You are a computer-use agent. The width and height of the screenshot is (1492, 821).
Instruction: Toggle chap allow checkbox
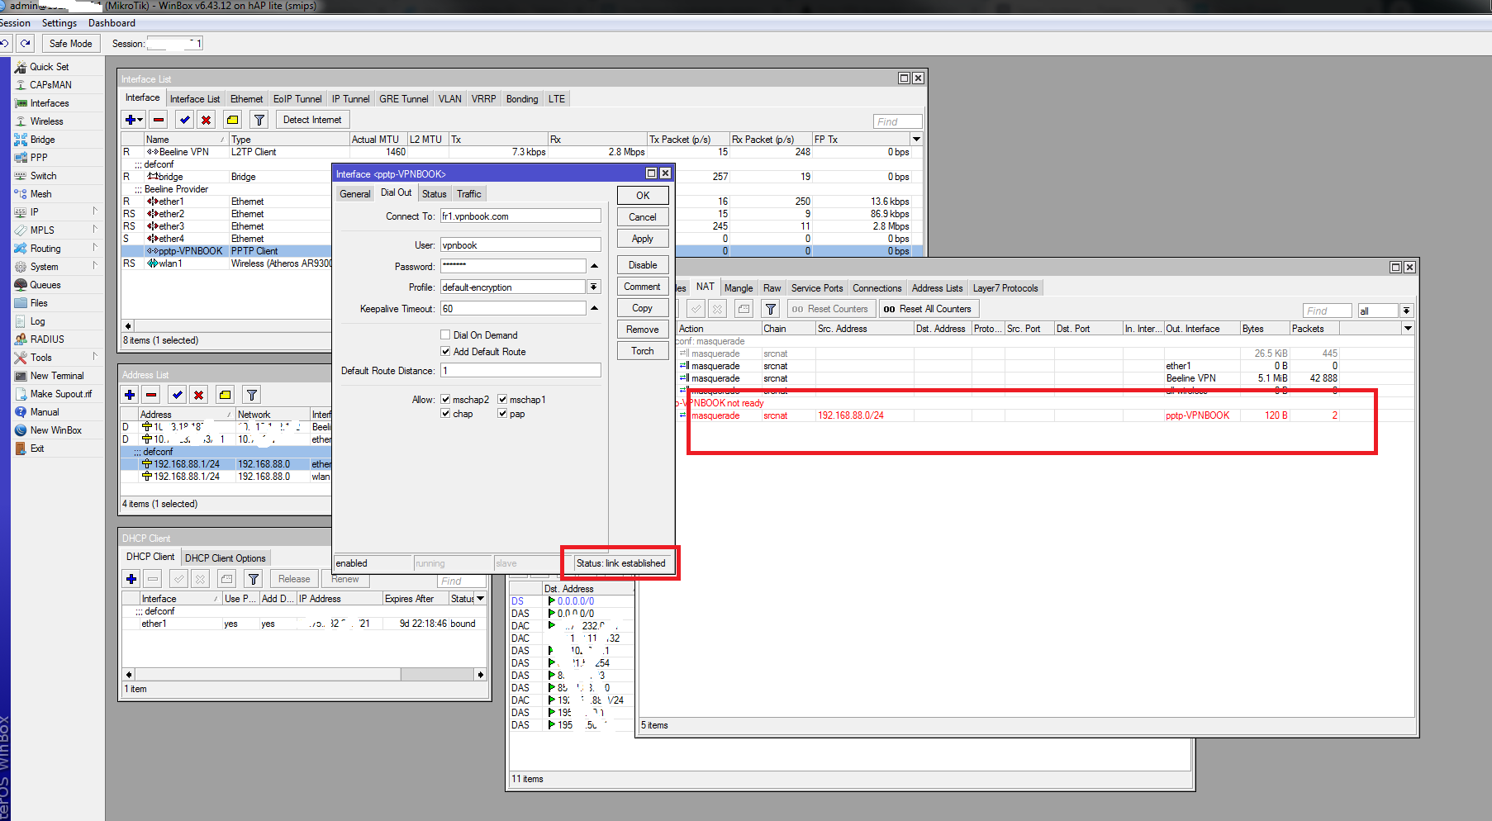click(445, 415)
